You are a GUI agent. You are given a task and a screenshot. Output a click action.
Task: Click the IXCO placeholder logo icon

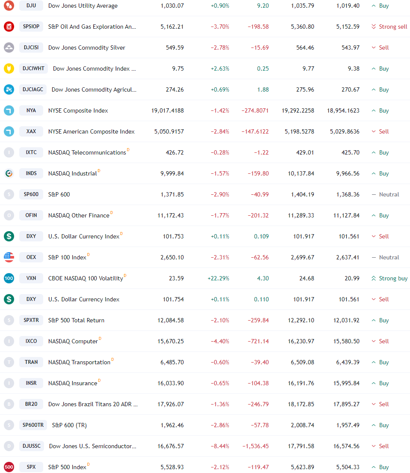(x=9, y=341)
